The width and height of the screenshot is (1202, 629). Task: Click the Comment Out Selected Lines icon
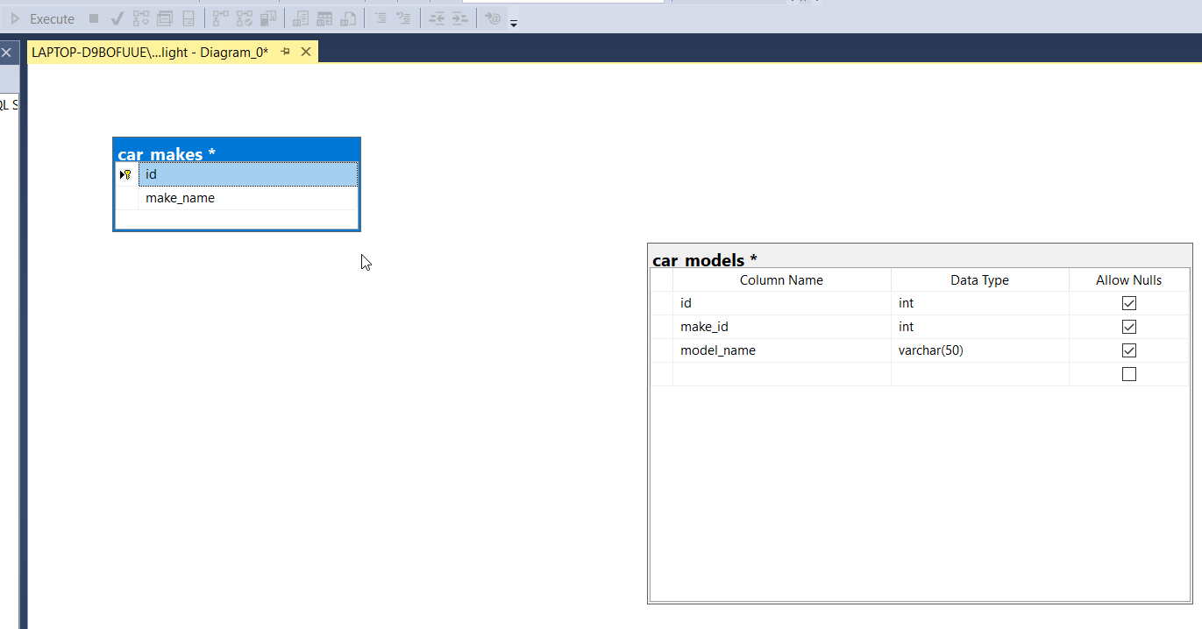[x=381, y=18]
